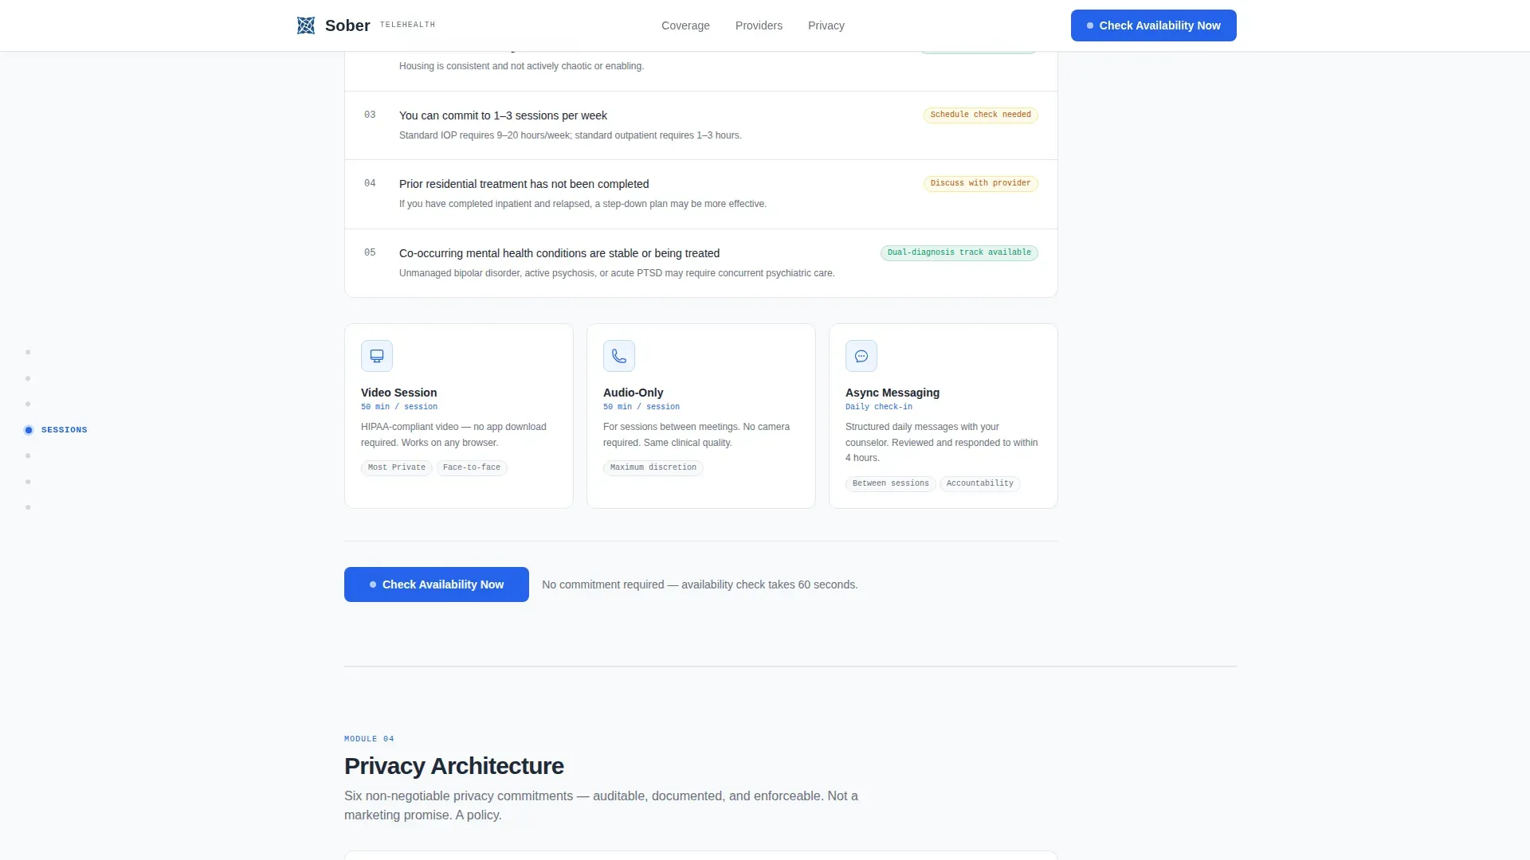Click the TELEHEALTH label beside the logo
Screen dimensions: 1530x860
pos(407,25)
